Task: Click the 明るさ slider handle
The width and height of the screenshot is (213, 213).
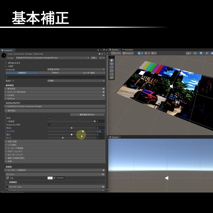Action: (x=72, y=128)
